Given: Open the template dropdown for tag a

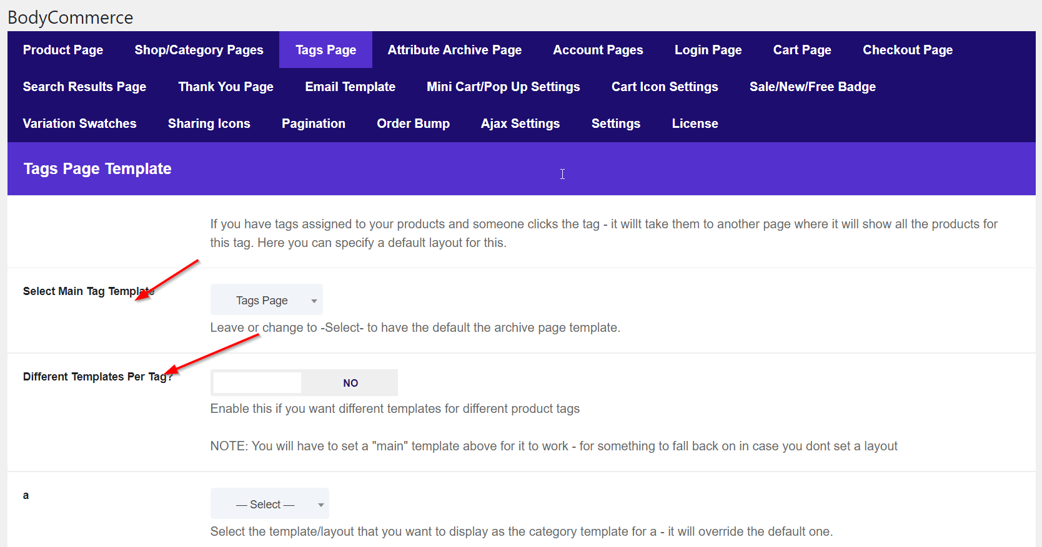Looking at the screenshot, I should coord(270,504).
